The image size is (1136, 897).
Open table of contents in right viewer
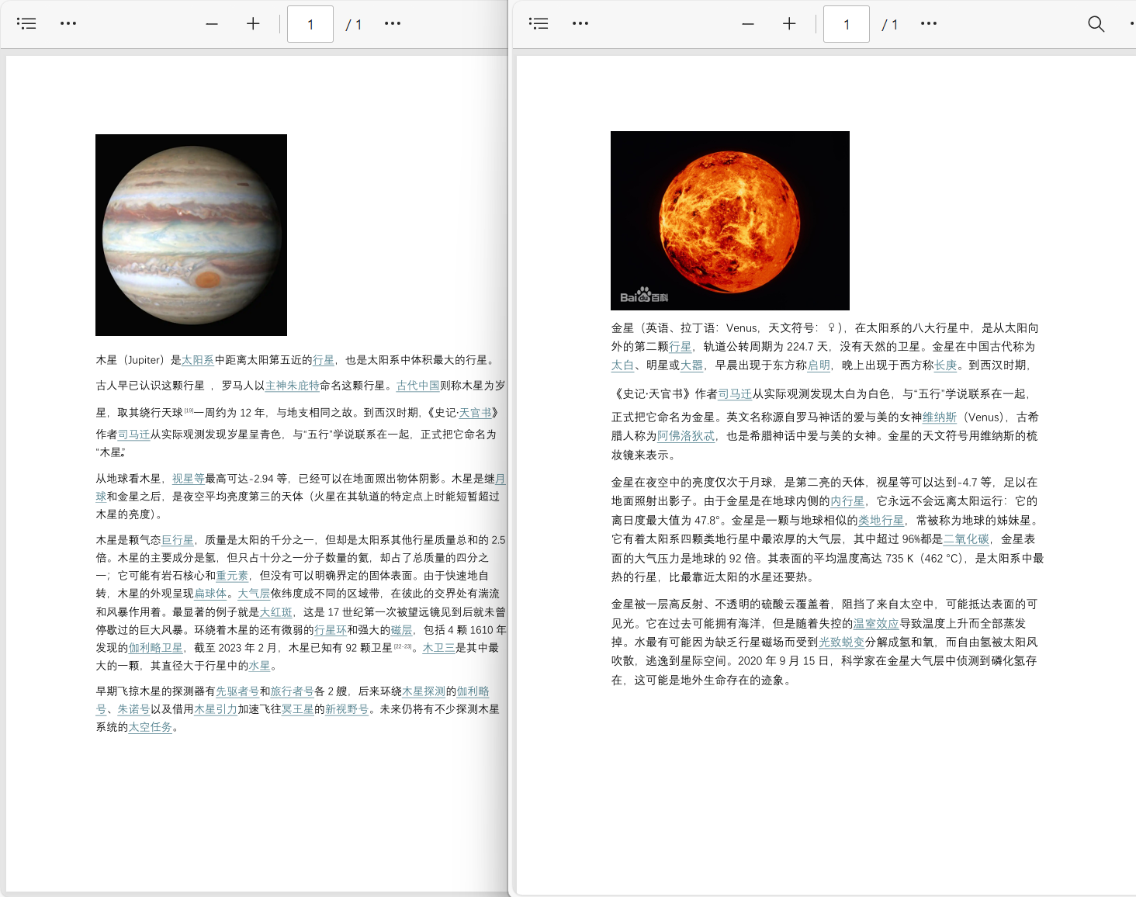pos(539,23)
